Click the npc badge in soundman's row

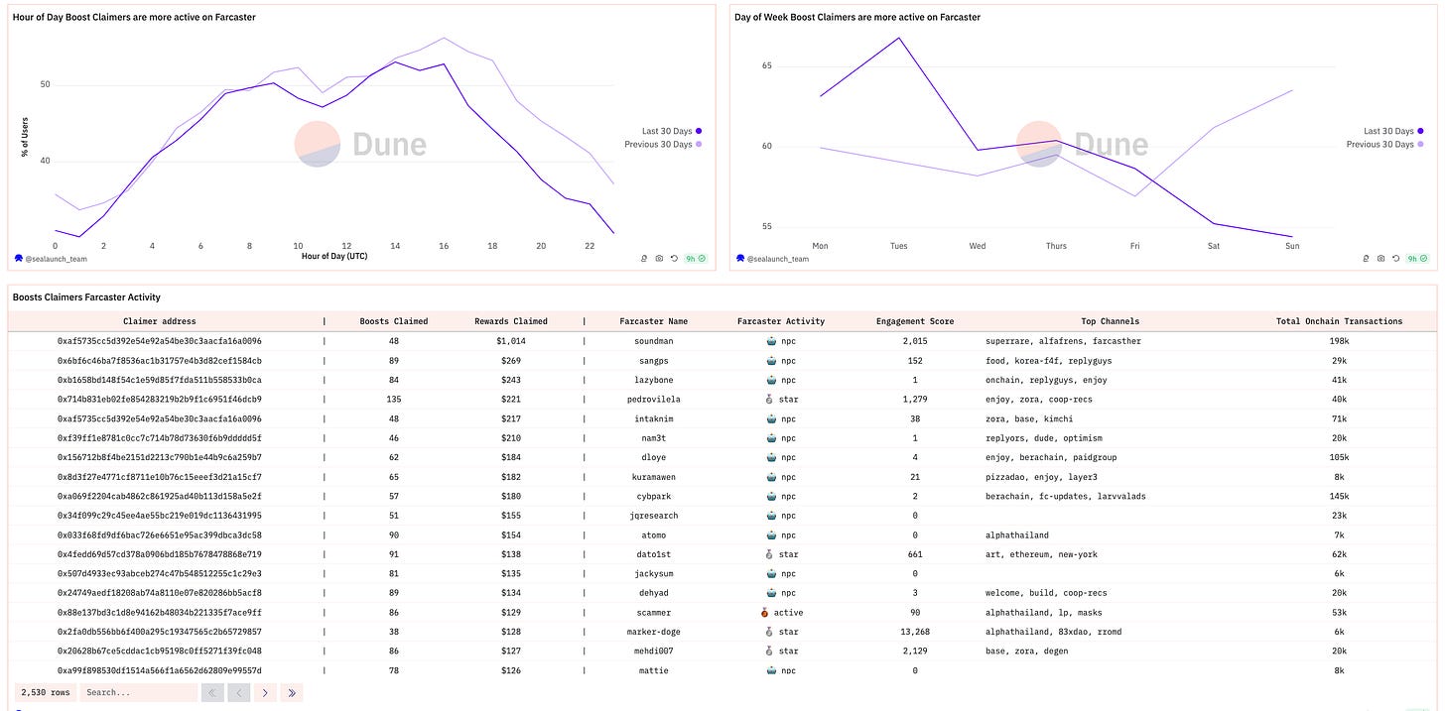coord(782,341)
